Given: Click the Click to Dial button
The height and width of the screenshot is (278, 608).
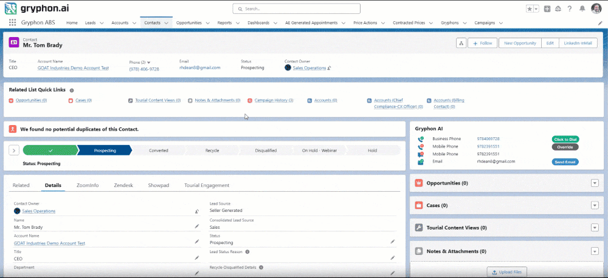Looking at the screenshot, I should click(565, 140).
